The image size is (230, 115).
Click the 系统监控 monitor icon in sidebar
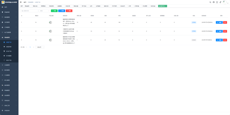coord(2,100)
